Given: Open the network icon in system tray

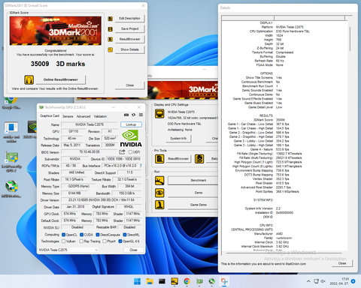Looking at the screenshot, I should tap(317, 281).
